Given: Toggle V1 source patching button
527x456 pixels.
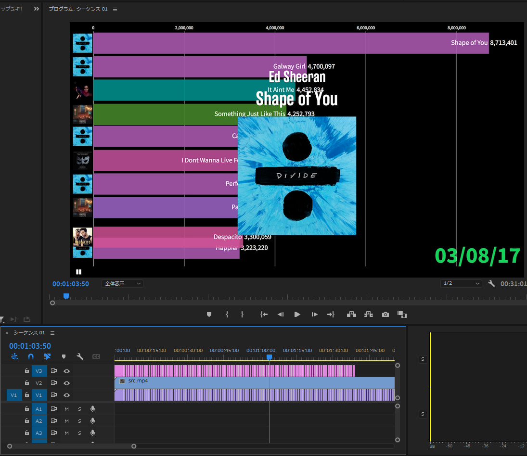Looking at the screenshot, I should coord(14,395).
